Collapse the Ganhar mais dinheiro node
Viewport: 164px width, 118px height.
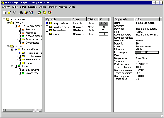coord(12,26)
